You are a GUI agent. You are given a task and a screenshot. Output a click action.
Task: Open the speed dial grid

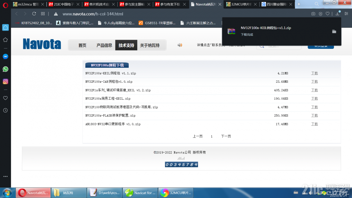click(x=43, y=14)
